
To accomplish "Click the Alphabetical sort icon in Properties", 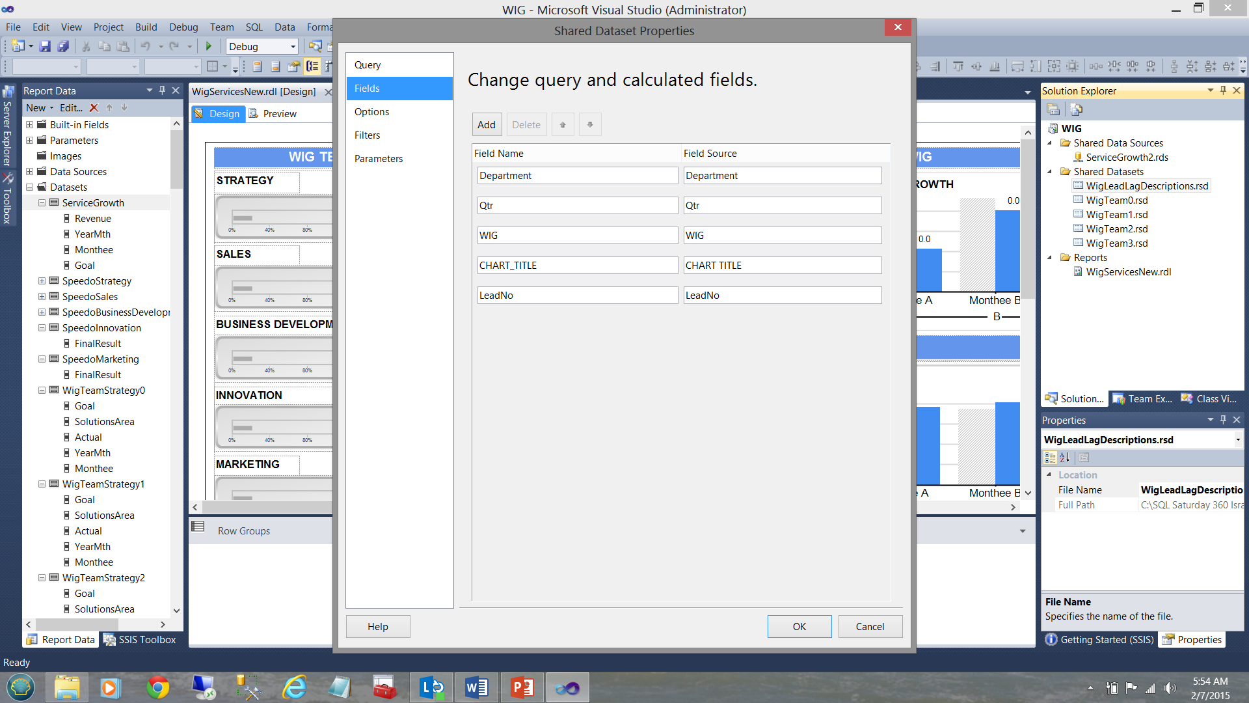I will (1065, 458).
